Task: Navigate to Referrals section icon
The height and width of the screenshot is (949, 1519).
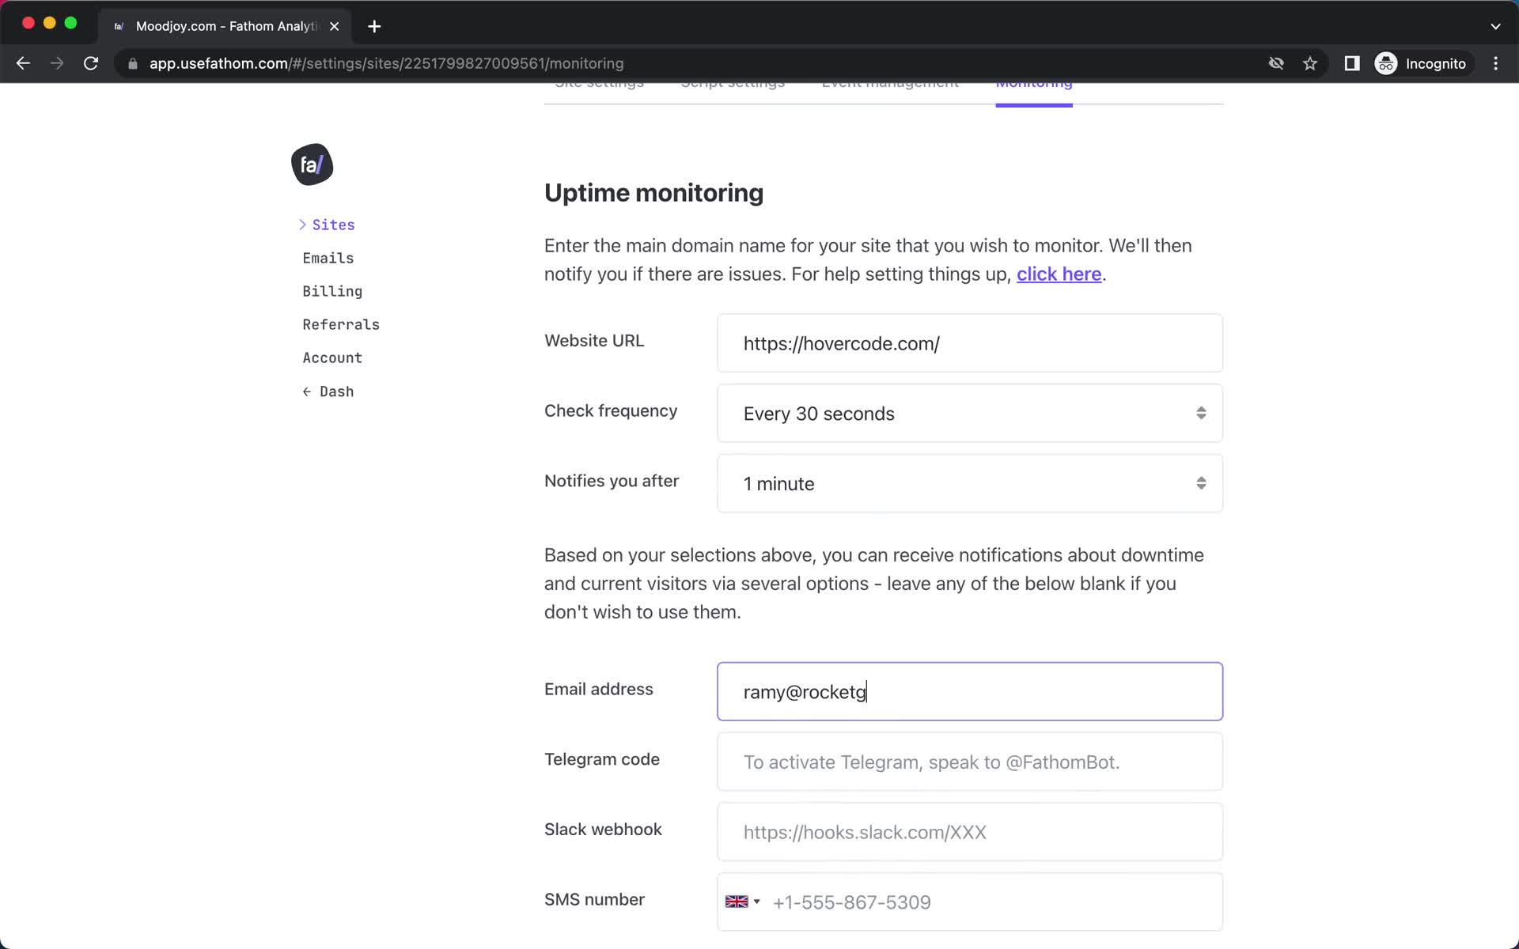Action: coord(339,323)
